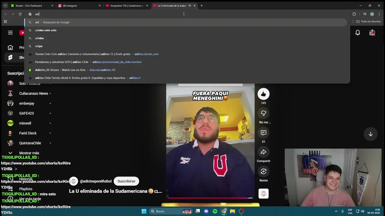The image size is (385, 216).
Task: Open the comments showing 51
Action: tap(263, 133)
